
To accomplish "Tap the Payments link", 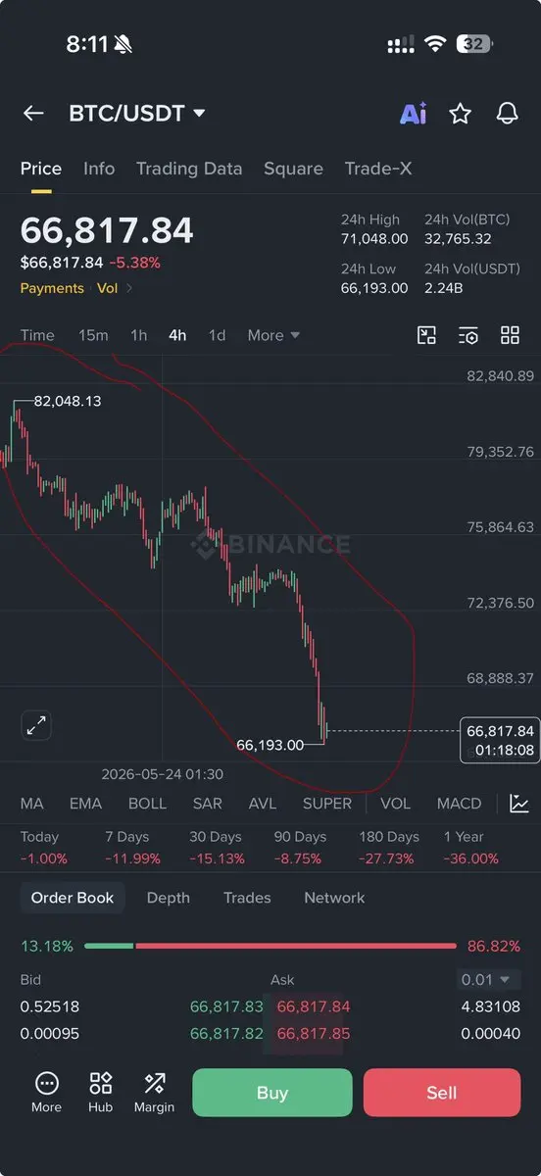I will click(52, 288).
